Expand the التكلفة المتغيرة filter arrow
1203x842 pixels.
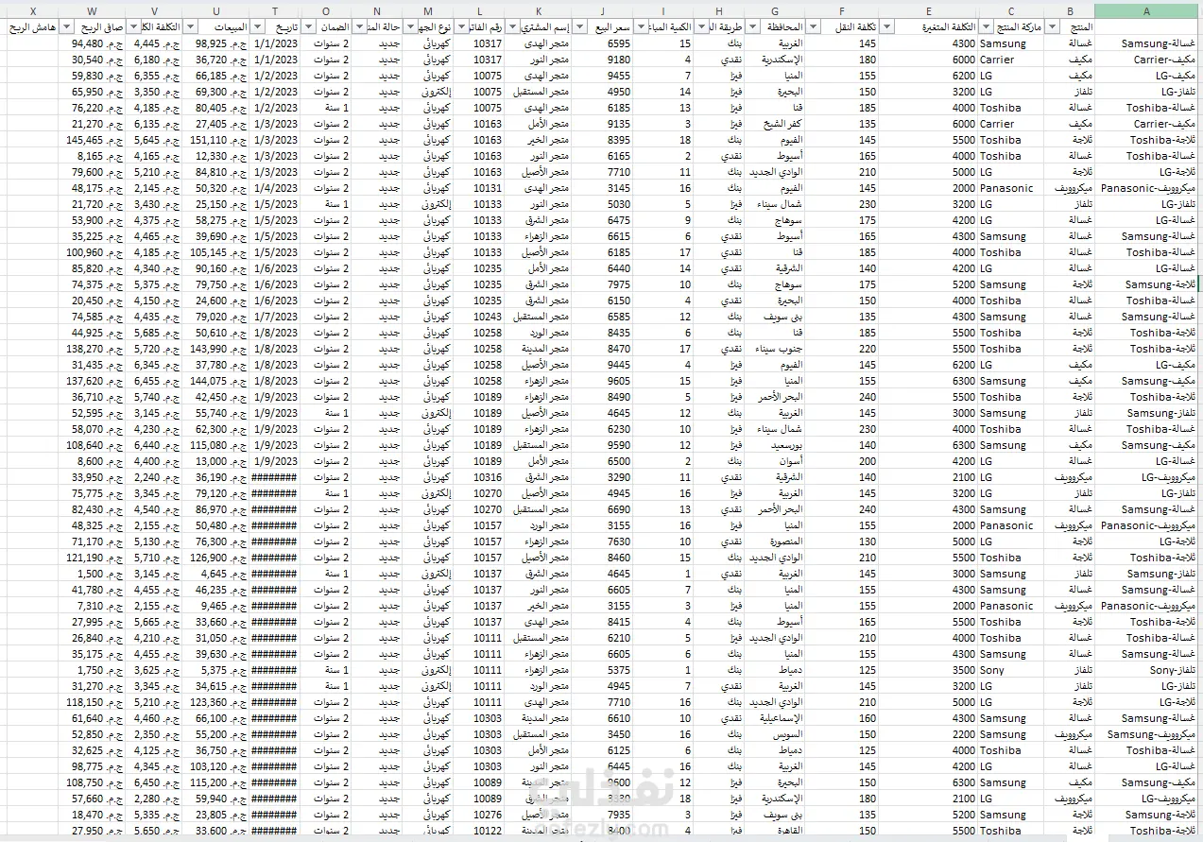(x=885, y=27)
